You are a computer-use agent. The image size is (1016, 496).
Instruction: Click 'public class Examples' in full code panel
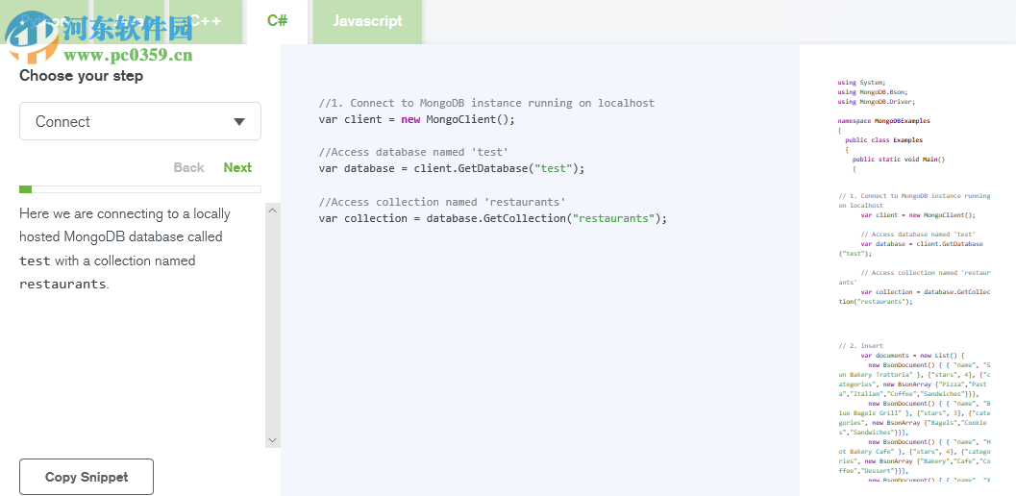click(883, 140)
